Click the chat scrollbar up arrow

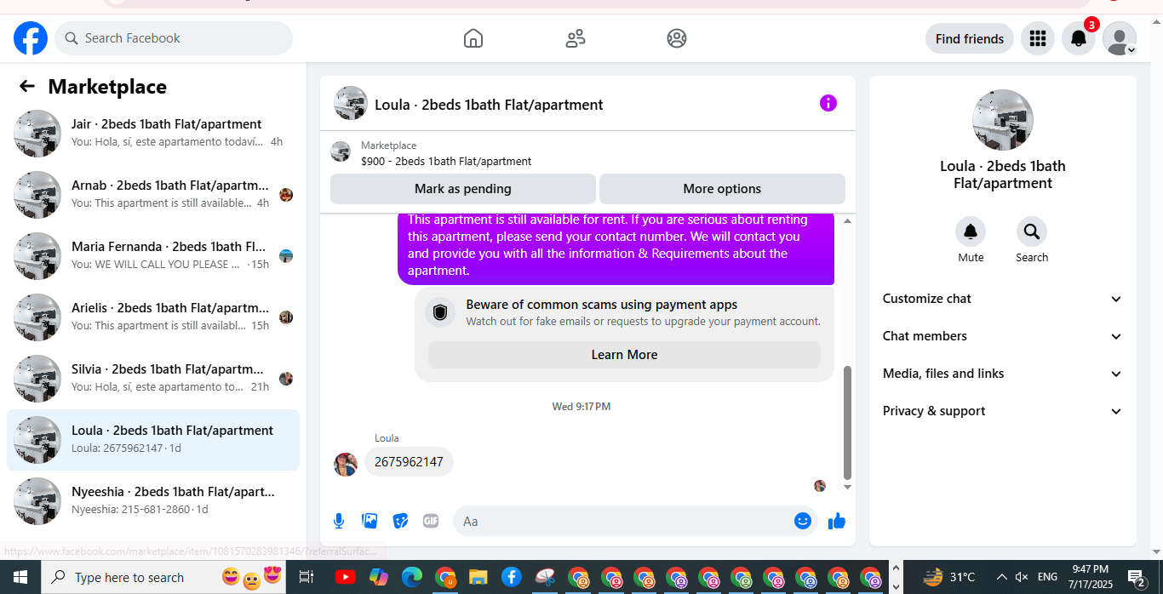pyautogui.click(x=847, y=221)
